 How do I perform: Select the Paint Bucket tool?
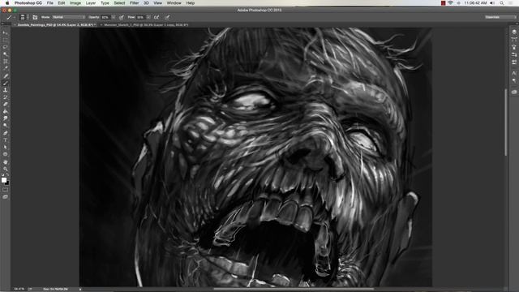point(6,111)
